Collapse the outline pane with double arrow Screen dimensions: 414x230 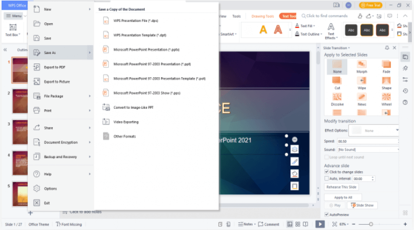point(5,49)
